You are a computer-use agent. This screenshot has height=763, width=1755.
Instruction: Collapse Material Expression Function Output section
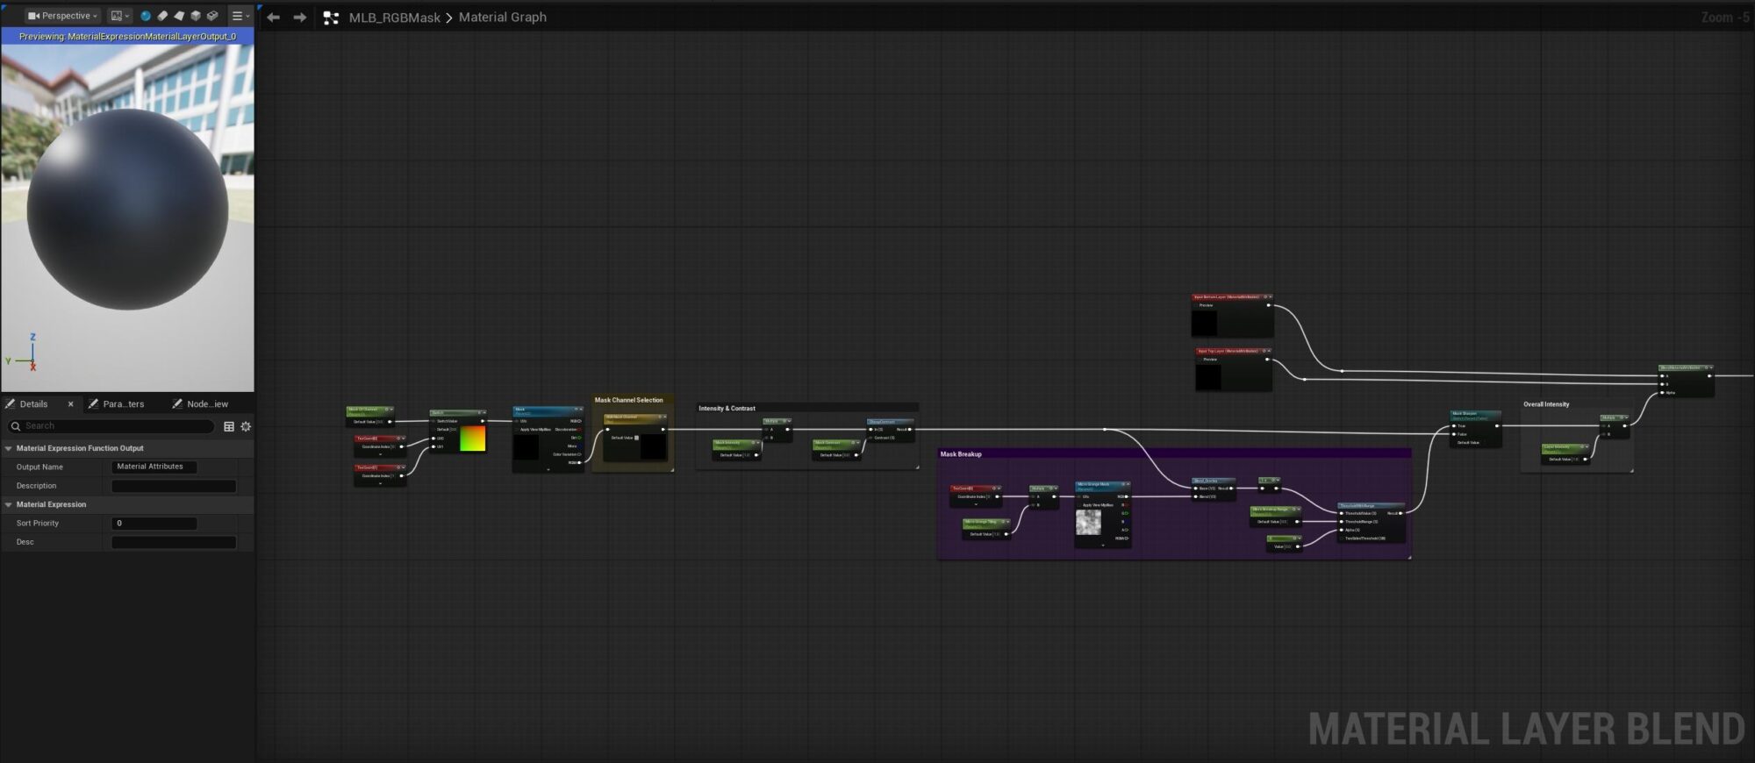coord(9,448)
